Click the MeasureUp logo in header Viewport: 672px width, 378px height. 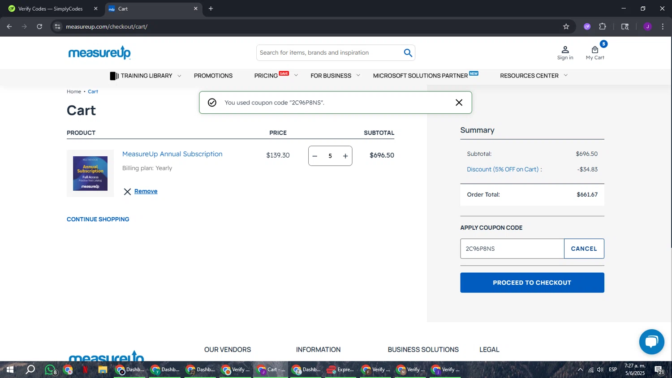tap(99, 53)
